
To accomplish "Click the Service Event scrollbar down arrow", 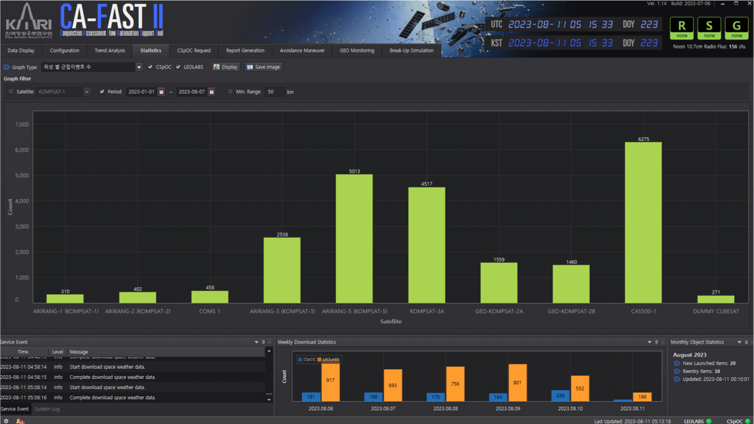I will (x=269, y=400).
